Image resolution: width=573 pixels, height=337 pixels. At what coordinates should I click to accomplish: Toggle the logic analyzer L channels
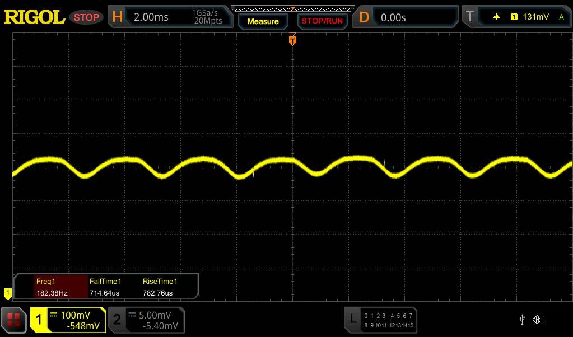point(352,320)
